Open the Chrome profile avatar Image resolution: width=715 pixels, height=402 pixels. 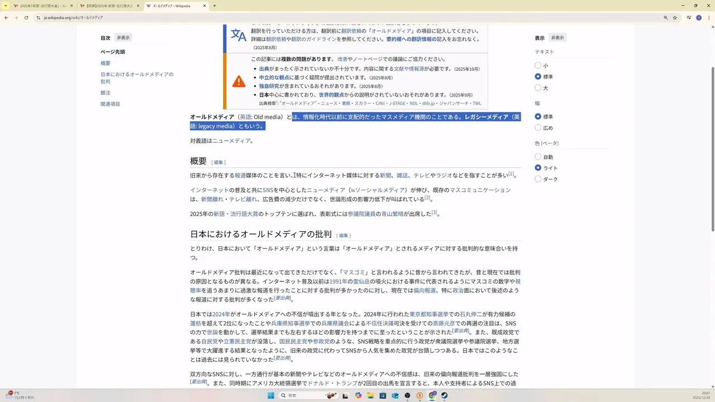(699, 17)
